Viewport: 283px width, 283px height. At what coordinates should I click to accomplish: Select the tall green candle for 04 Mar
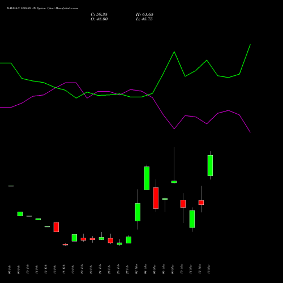coord(147,178)
